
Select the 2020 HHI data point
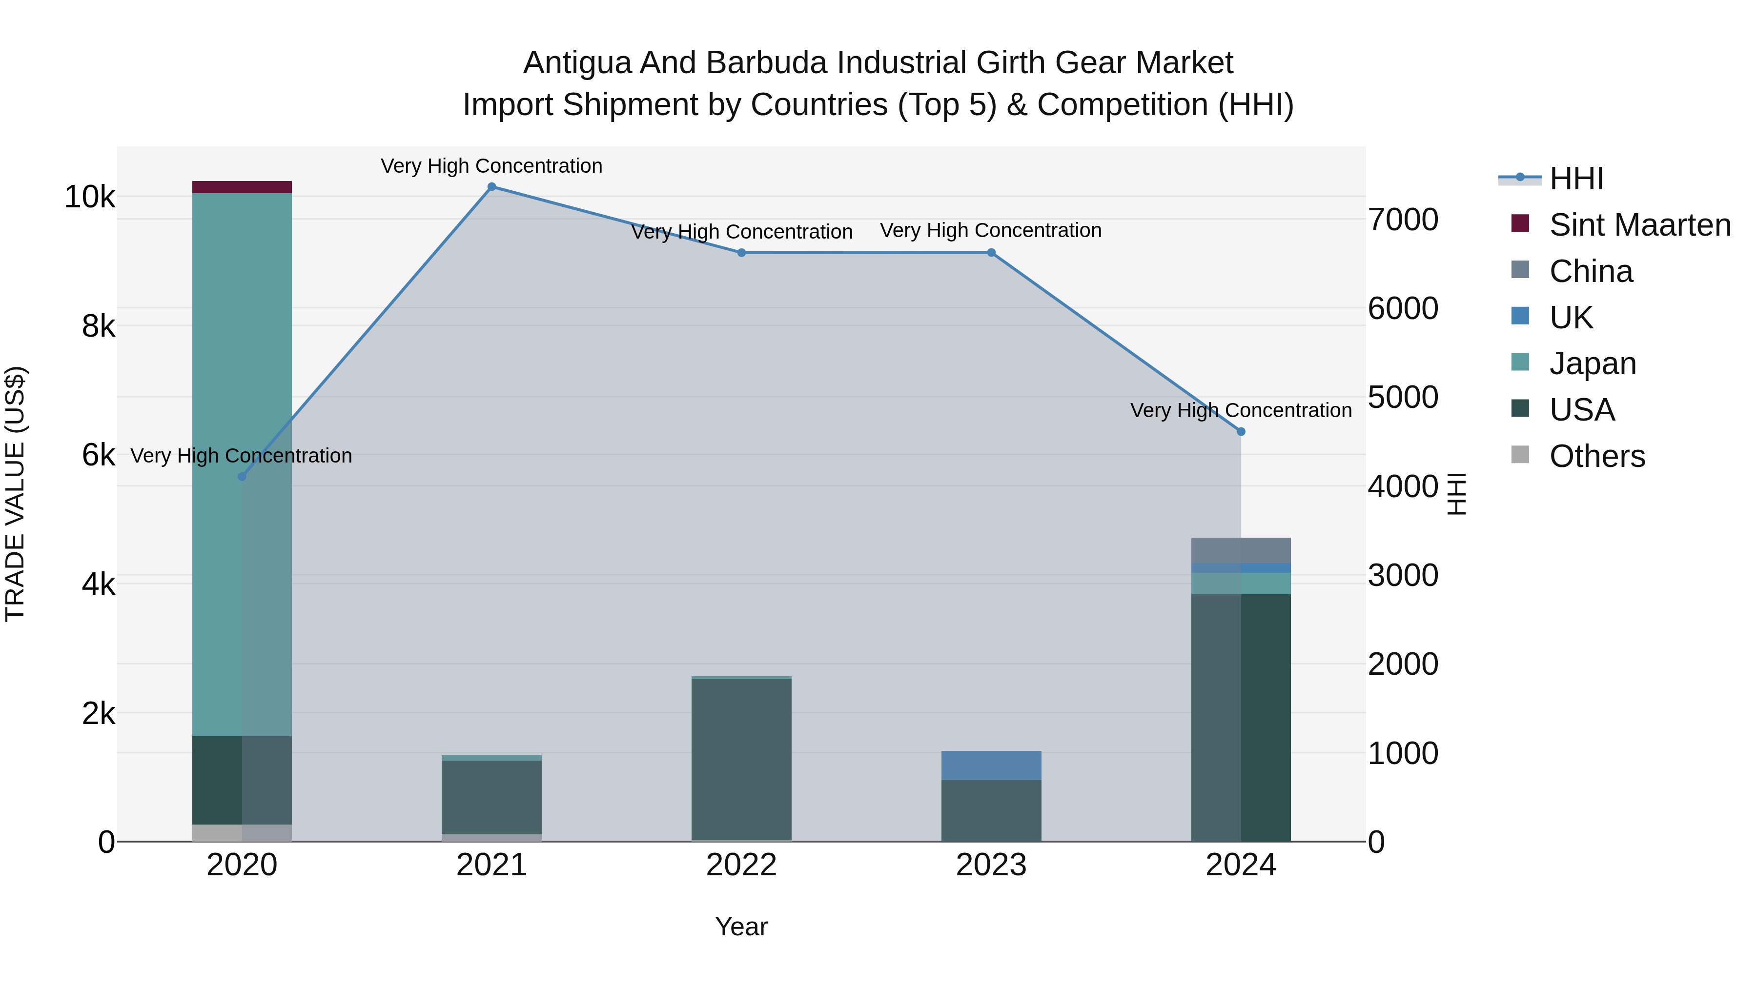[242, 477]
